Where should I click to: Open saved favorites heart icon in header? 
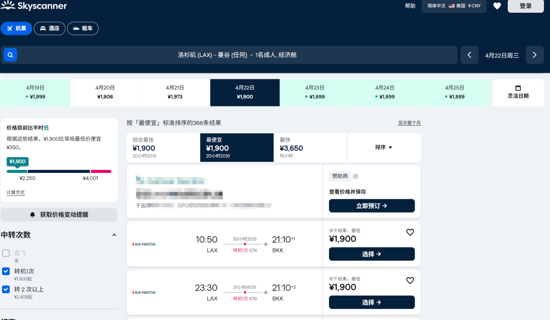click(497, 6)
